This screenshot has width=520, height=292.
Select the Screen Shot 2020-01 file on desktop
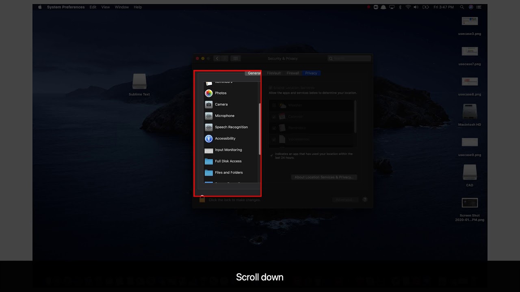470,202
